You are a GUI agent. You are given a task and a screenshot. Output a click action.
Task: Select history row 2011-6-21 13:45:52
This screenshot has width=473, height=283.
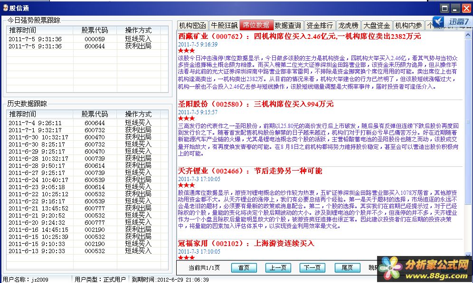coord(87,208)
